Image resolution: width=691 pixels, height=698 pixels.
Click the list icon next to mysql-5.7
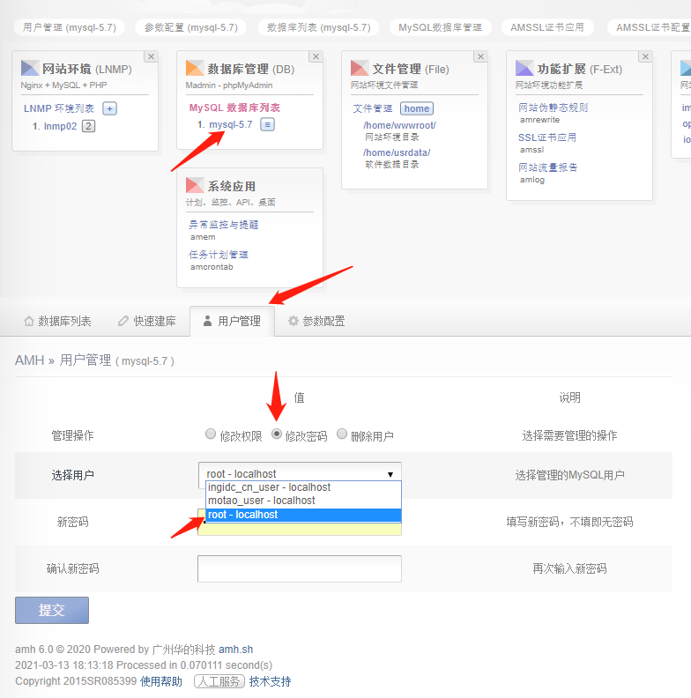pos(268,124)
